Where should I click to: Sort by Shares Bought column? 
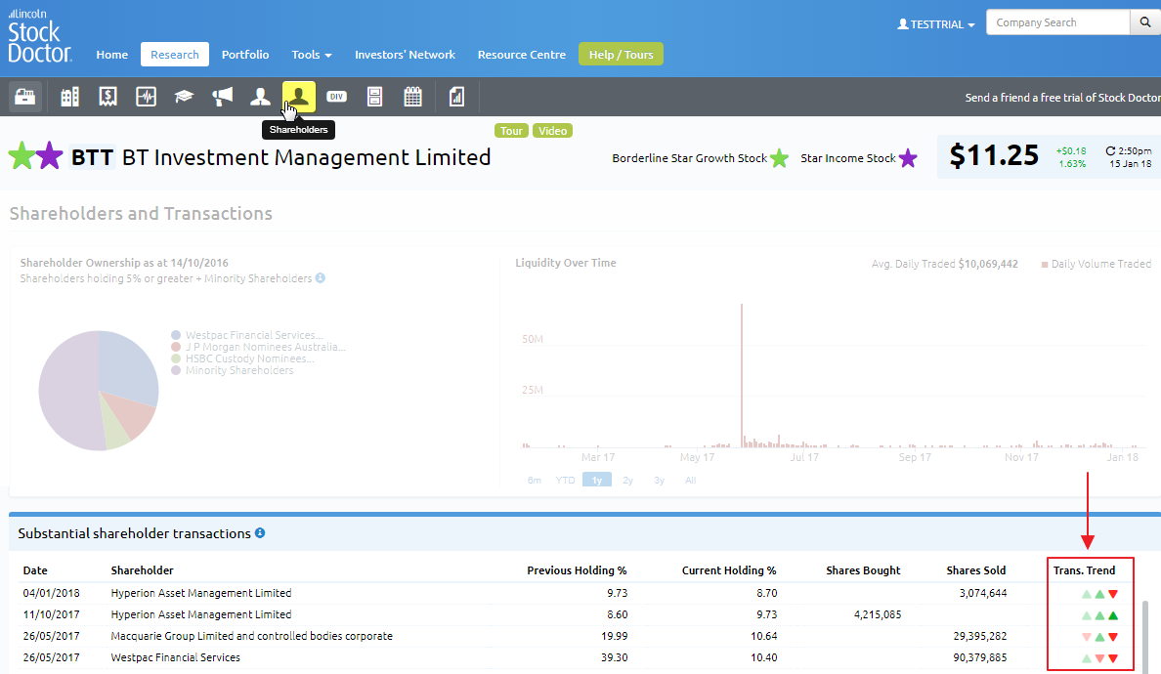tap(863, 570)
